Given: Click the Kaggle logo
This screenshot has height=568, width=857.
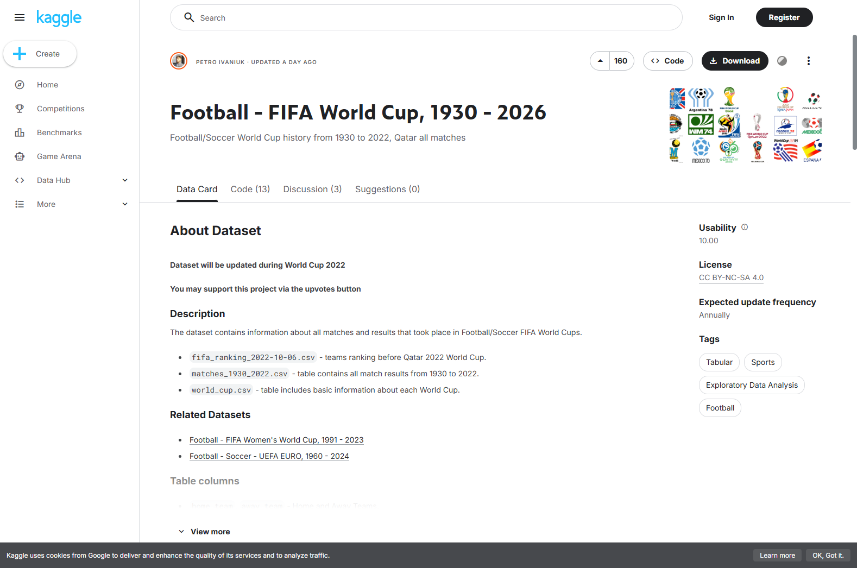Looking at the screenshot, I should pos(59,18).
